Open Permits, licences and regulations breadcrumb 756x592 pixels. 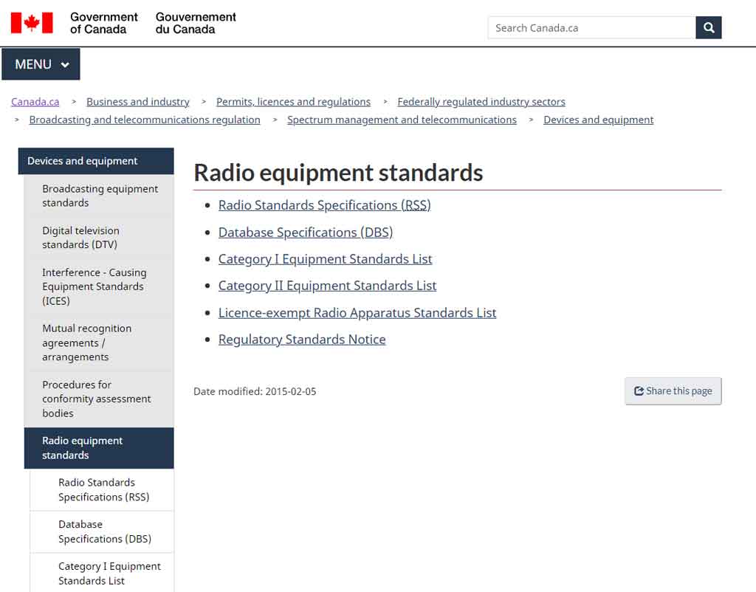[293, 102]
